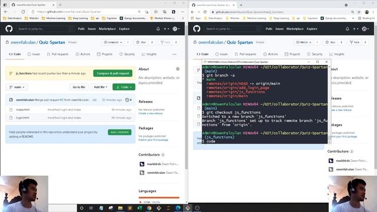This screenshot has width=377, height=212.
Task: Click the taskbar search circle icon
Action: click(x=81, y=208)
